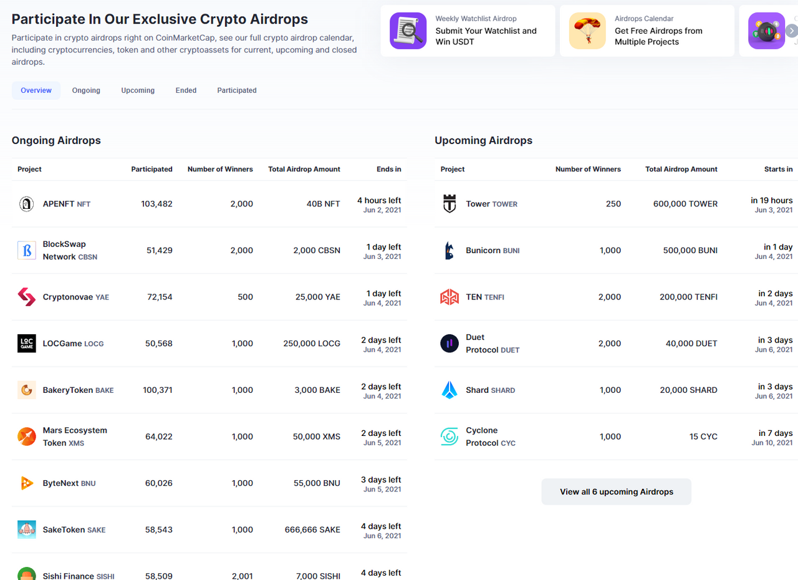Click the Tower shield logo icon
Viewport: 798px width, 580px height.
pyautogui.click(x=449, y=203)
